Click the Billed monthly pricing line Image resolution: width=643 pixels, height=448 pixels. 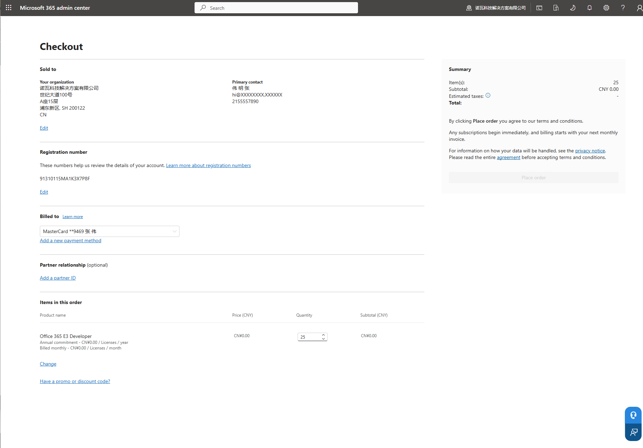coord(81,348)
